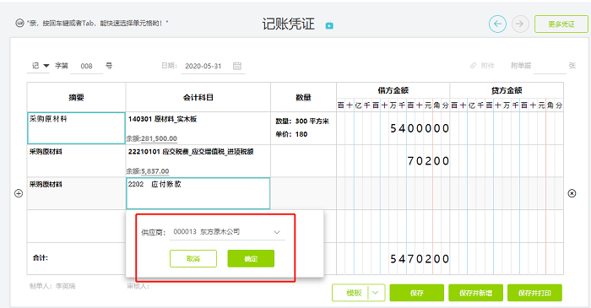This screenshot has width=591, height=308.
Task: Click the 保存 button
Action: click(x=416, y=293)
